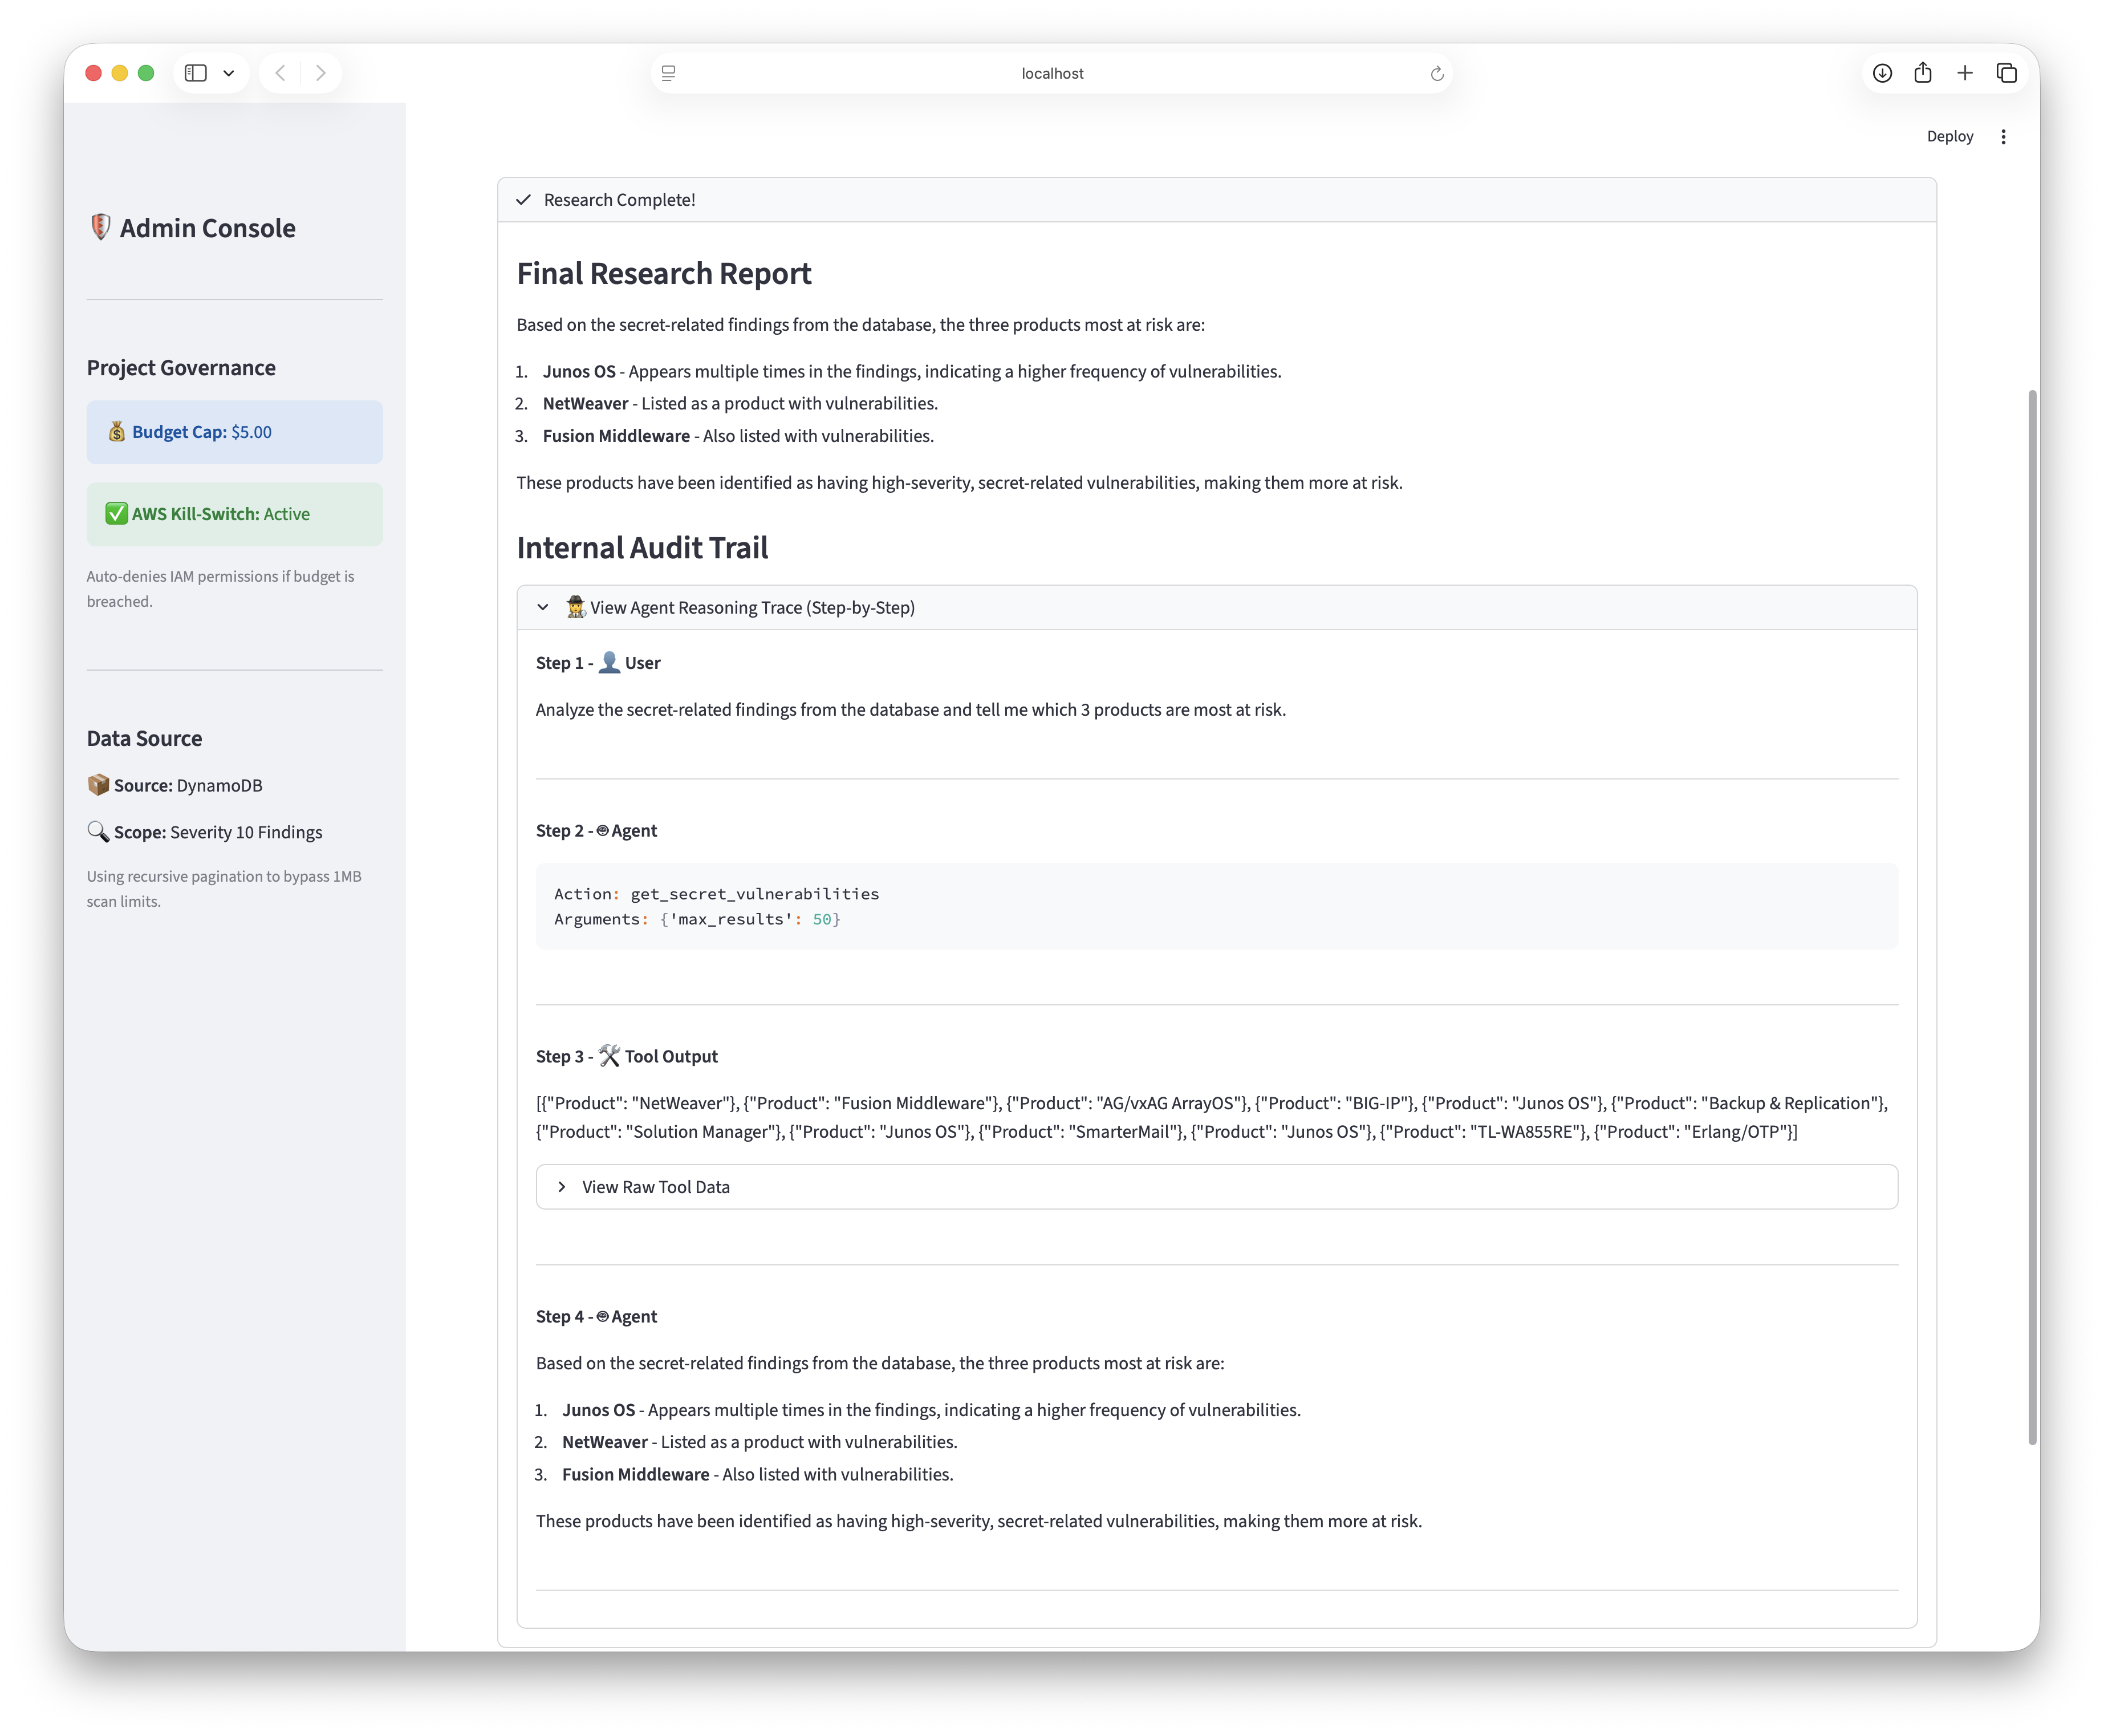Click the package icon beside Source: DynamoDB
The width and height of the screenshot is (2104, 1736).
coord(98,785)
